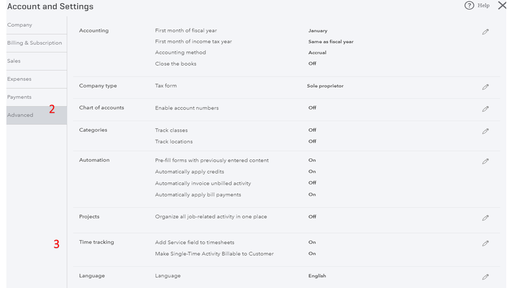Click Enable account numbers Off setting

312,108
